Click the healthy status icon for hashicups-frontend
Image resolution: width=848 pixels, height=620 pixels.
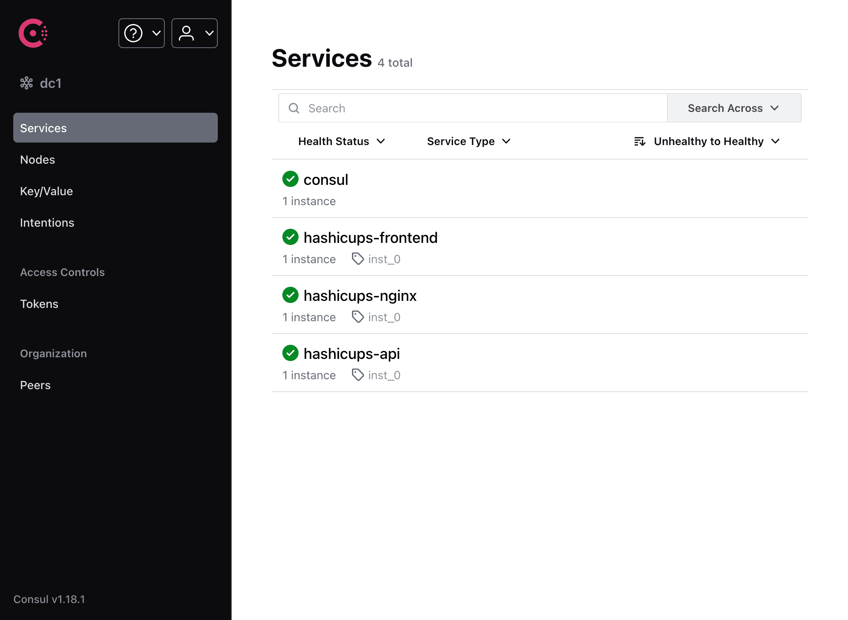click(x=290, y=237)
